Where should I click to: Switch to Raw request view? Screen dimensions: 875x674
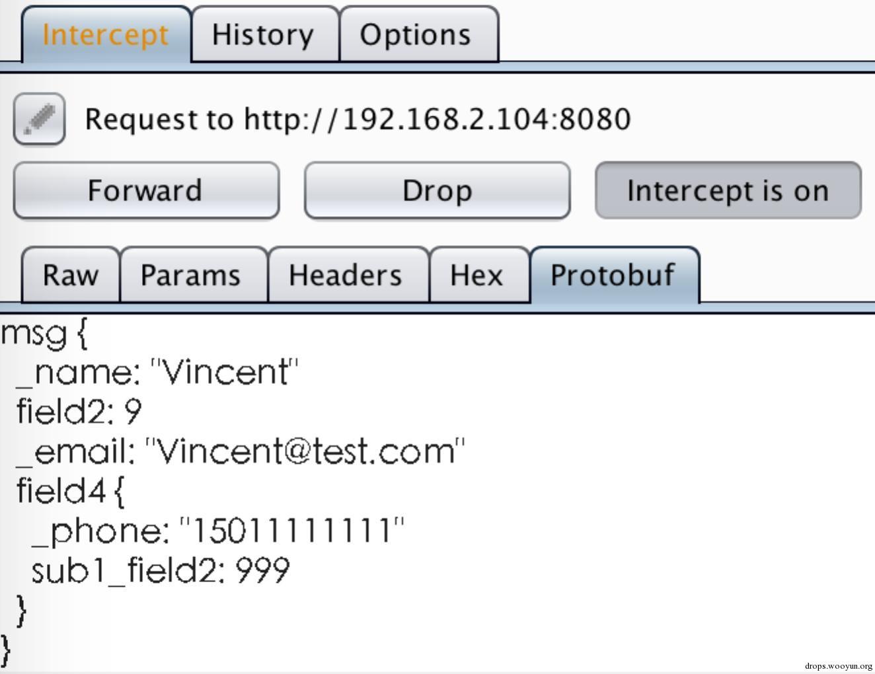[70, 276]
